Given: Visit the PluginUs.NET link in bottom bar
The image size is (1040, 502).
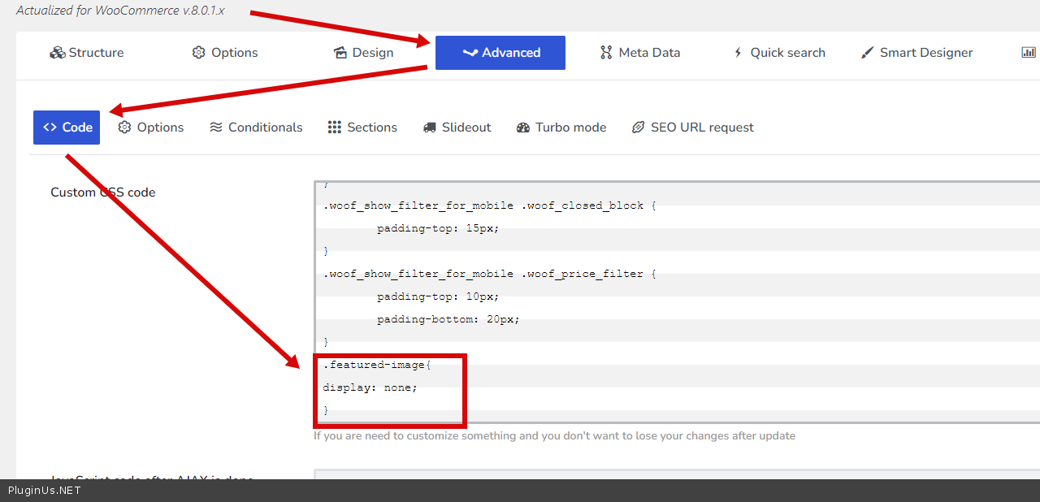Looking at the screenshot, I should coord(45,491).
